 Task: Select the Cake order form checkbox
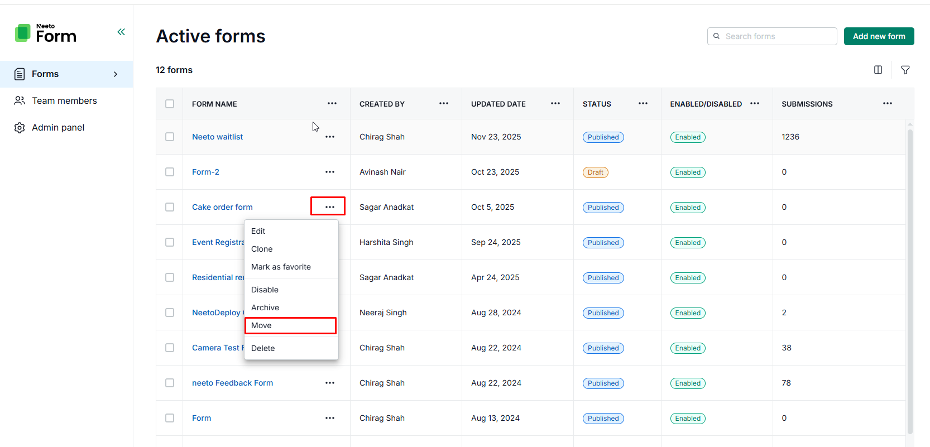click(x=170, y=207)
